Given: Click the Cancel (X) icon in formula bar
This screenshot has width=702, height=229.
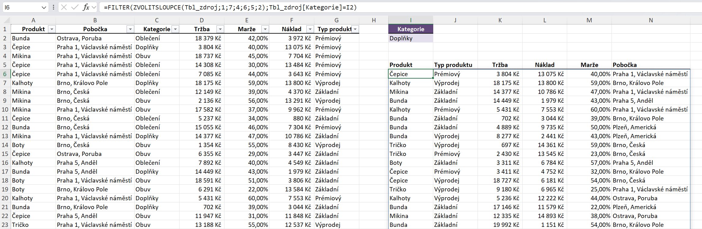Looking at the screenshot, I should click(x=64, y=7).
